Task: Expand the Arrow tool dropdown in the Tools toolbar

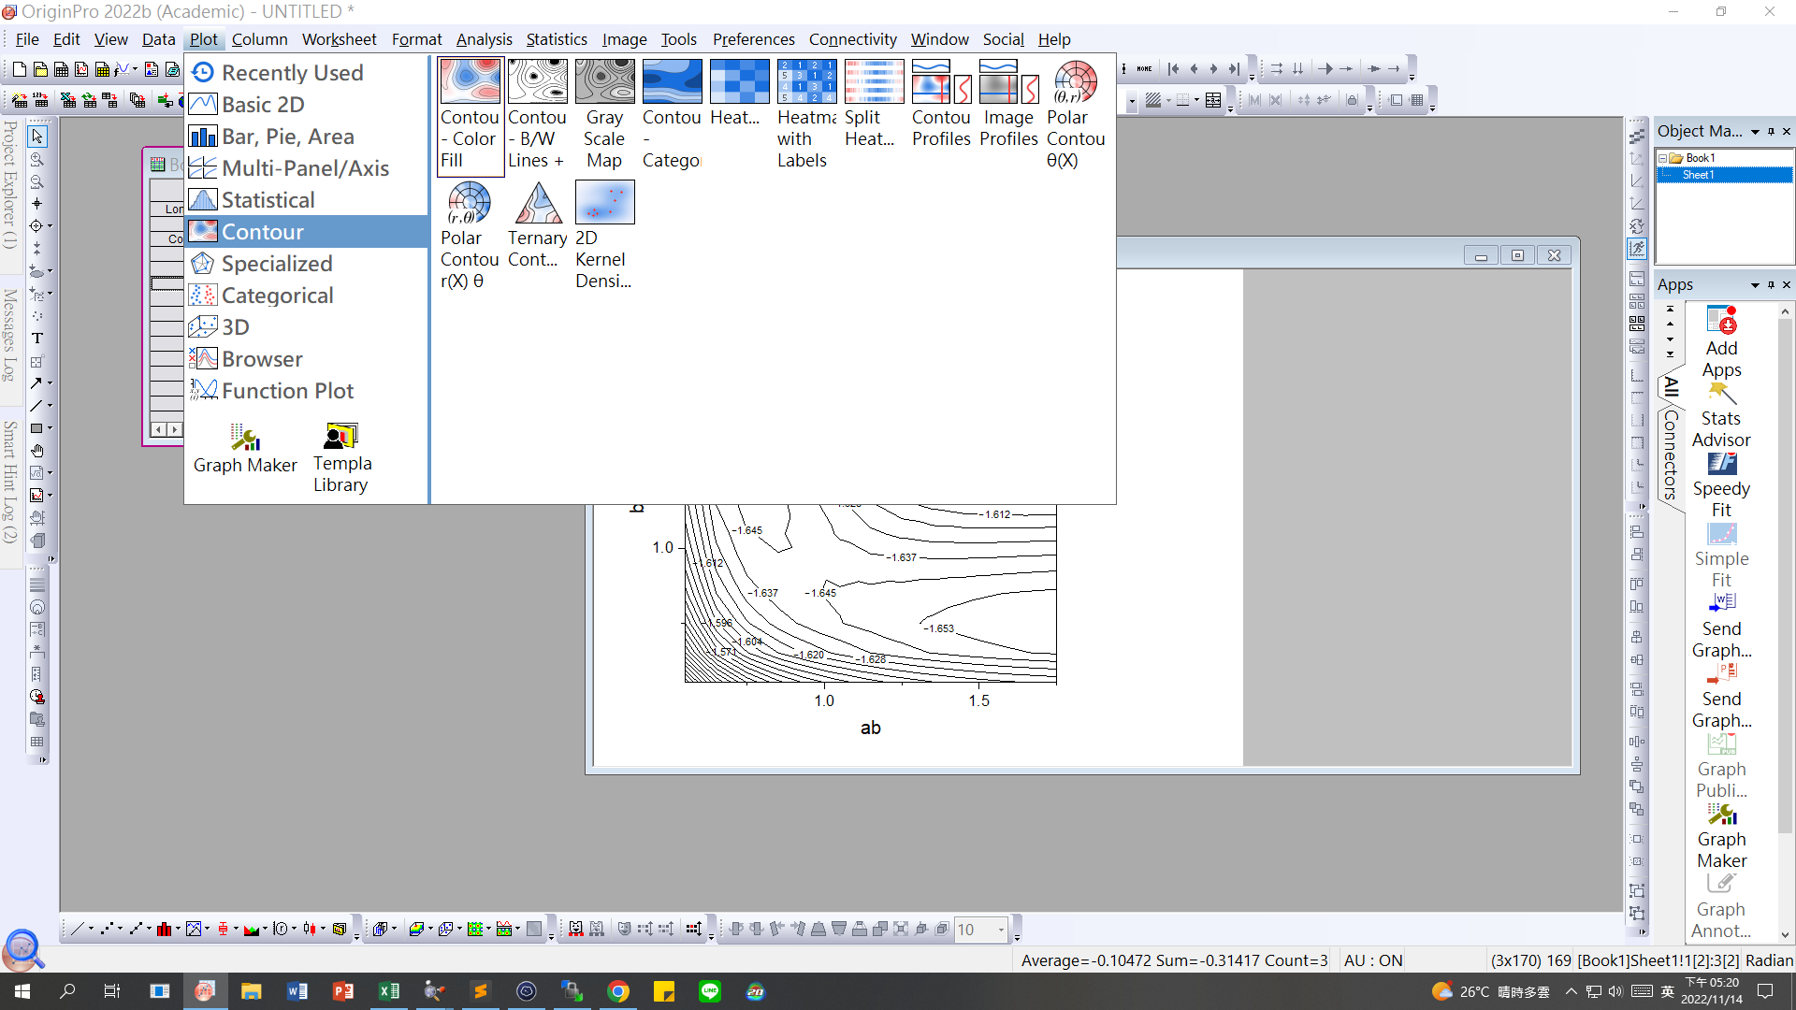Action: [x=51, y=383]
